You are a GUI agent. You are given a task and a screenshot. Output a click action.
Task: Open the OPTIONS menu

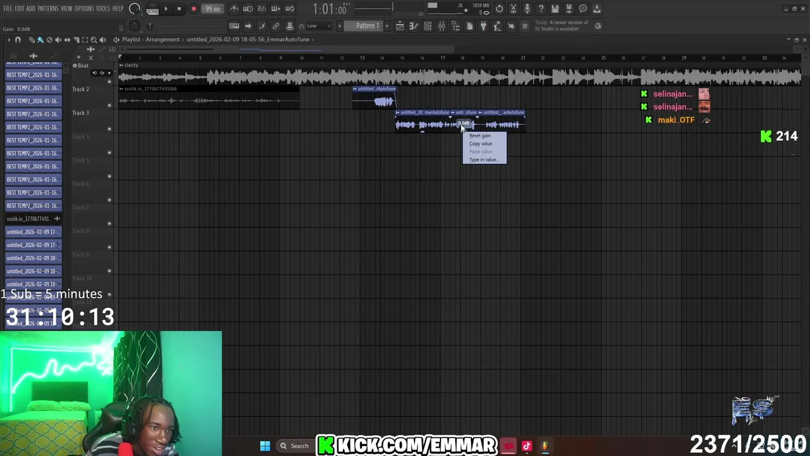[x=84, y=9]
